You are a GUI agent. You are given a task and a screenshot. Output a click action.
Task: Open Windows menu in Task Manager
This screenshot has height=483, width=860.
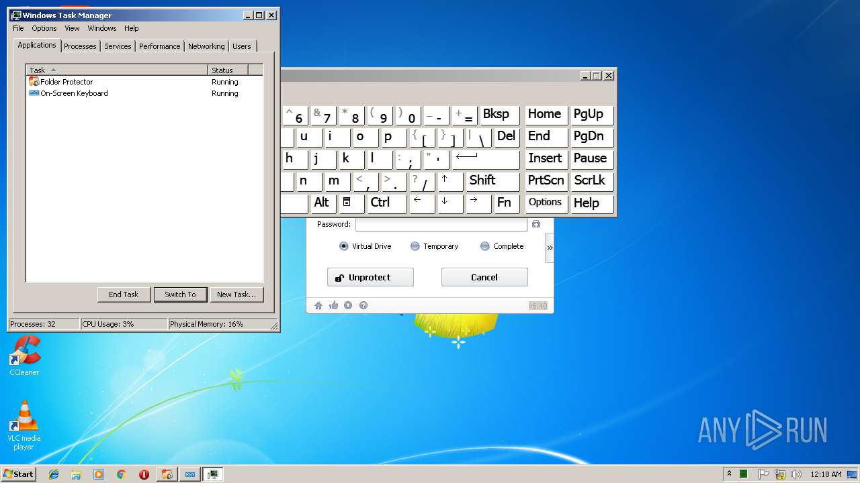point(102,28)
